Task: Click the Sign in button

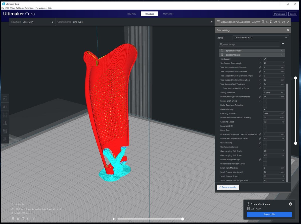Action: point(292,14)
